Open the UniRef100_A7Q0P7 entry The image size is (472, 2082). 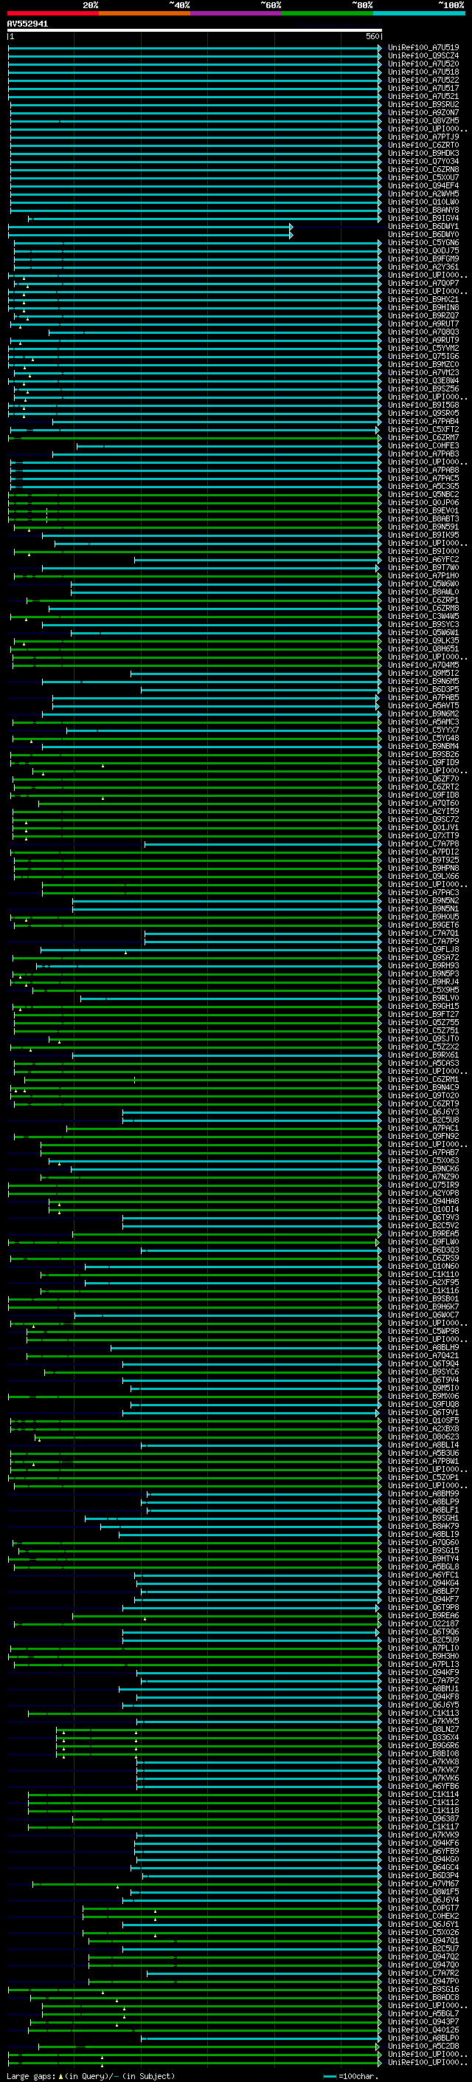pyautogui.click(x=423, y=283)
